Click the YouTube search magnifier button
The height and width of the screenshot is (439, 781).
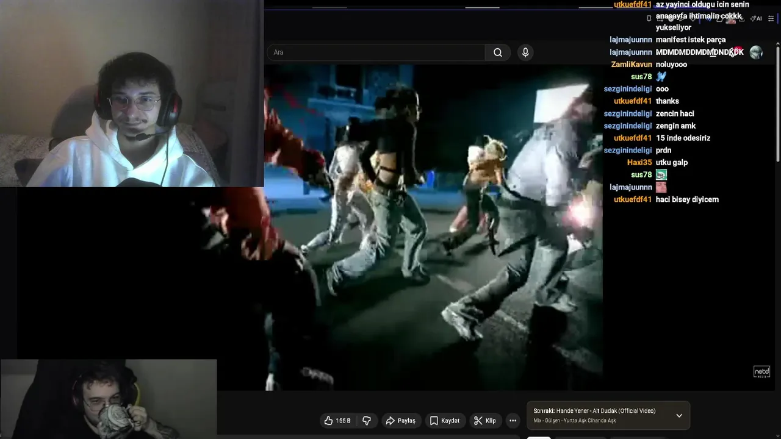[498, 52]
